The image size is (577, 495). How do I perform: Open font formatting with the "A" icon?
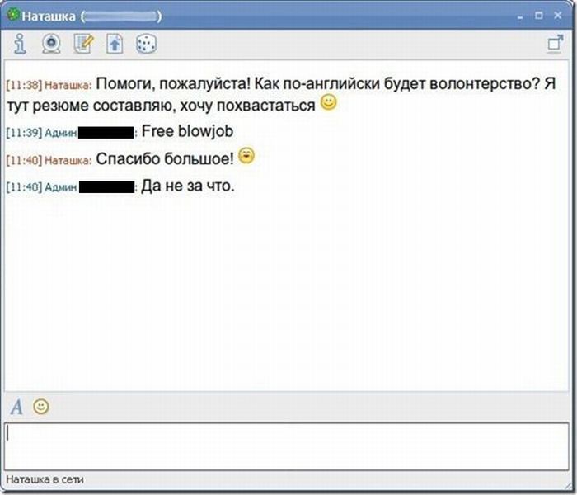tap(16, 406)
